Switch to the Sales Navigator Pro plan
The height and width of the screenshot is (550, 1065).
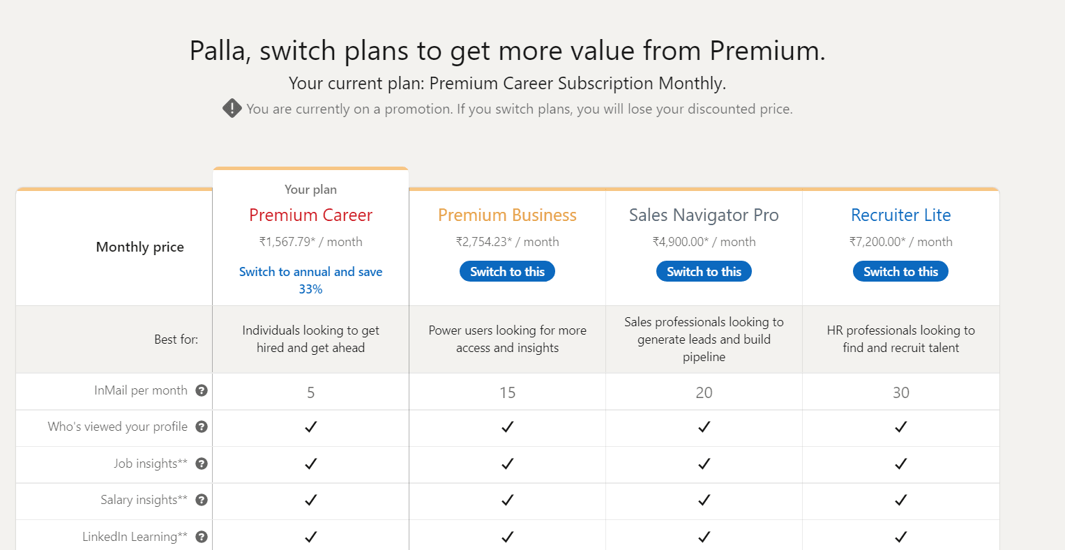704,271
